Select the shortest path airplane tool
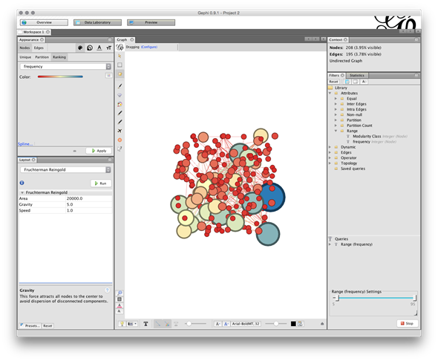Image resolution: width=438 pixels, height=361 pixels. (120, 131)
